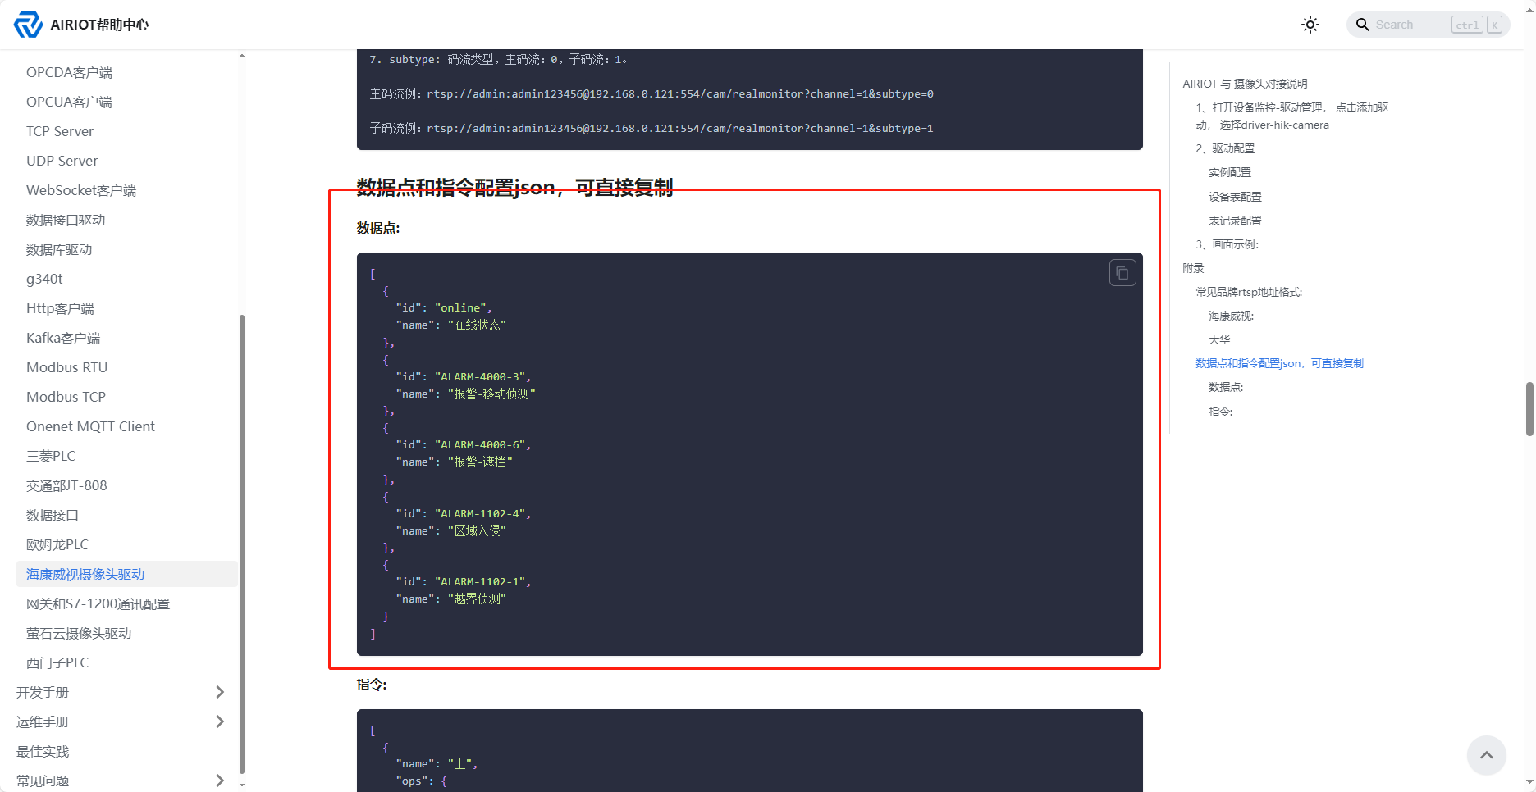Open Modbus RTU sidebar item

coord(67,367)
